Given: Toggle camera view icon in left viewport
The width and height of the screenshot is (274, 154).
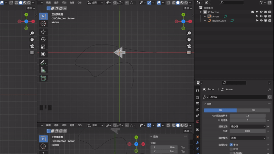Looking at the screenshot, I should tap(32, 46).
